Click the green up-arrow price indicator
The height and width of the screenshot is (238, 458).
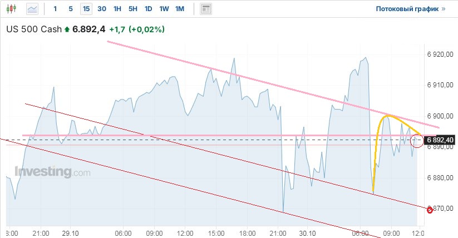click(x=67, y=29)
